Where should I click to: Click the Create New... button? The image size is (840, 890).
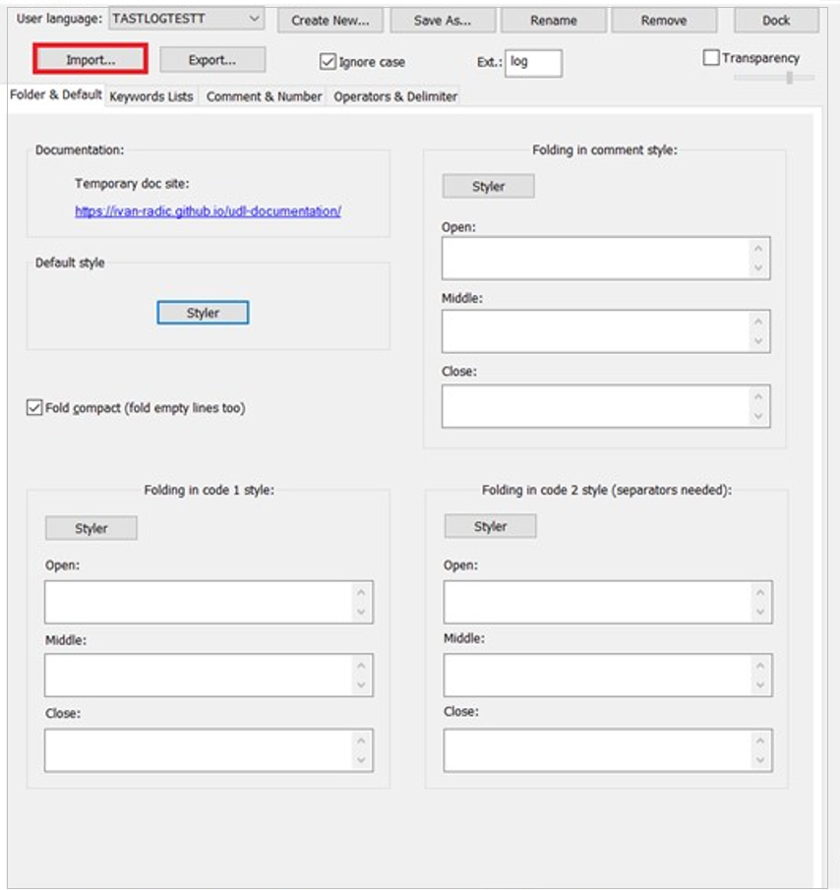point(330,20)
